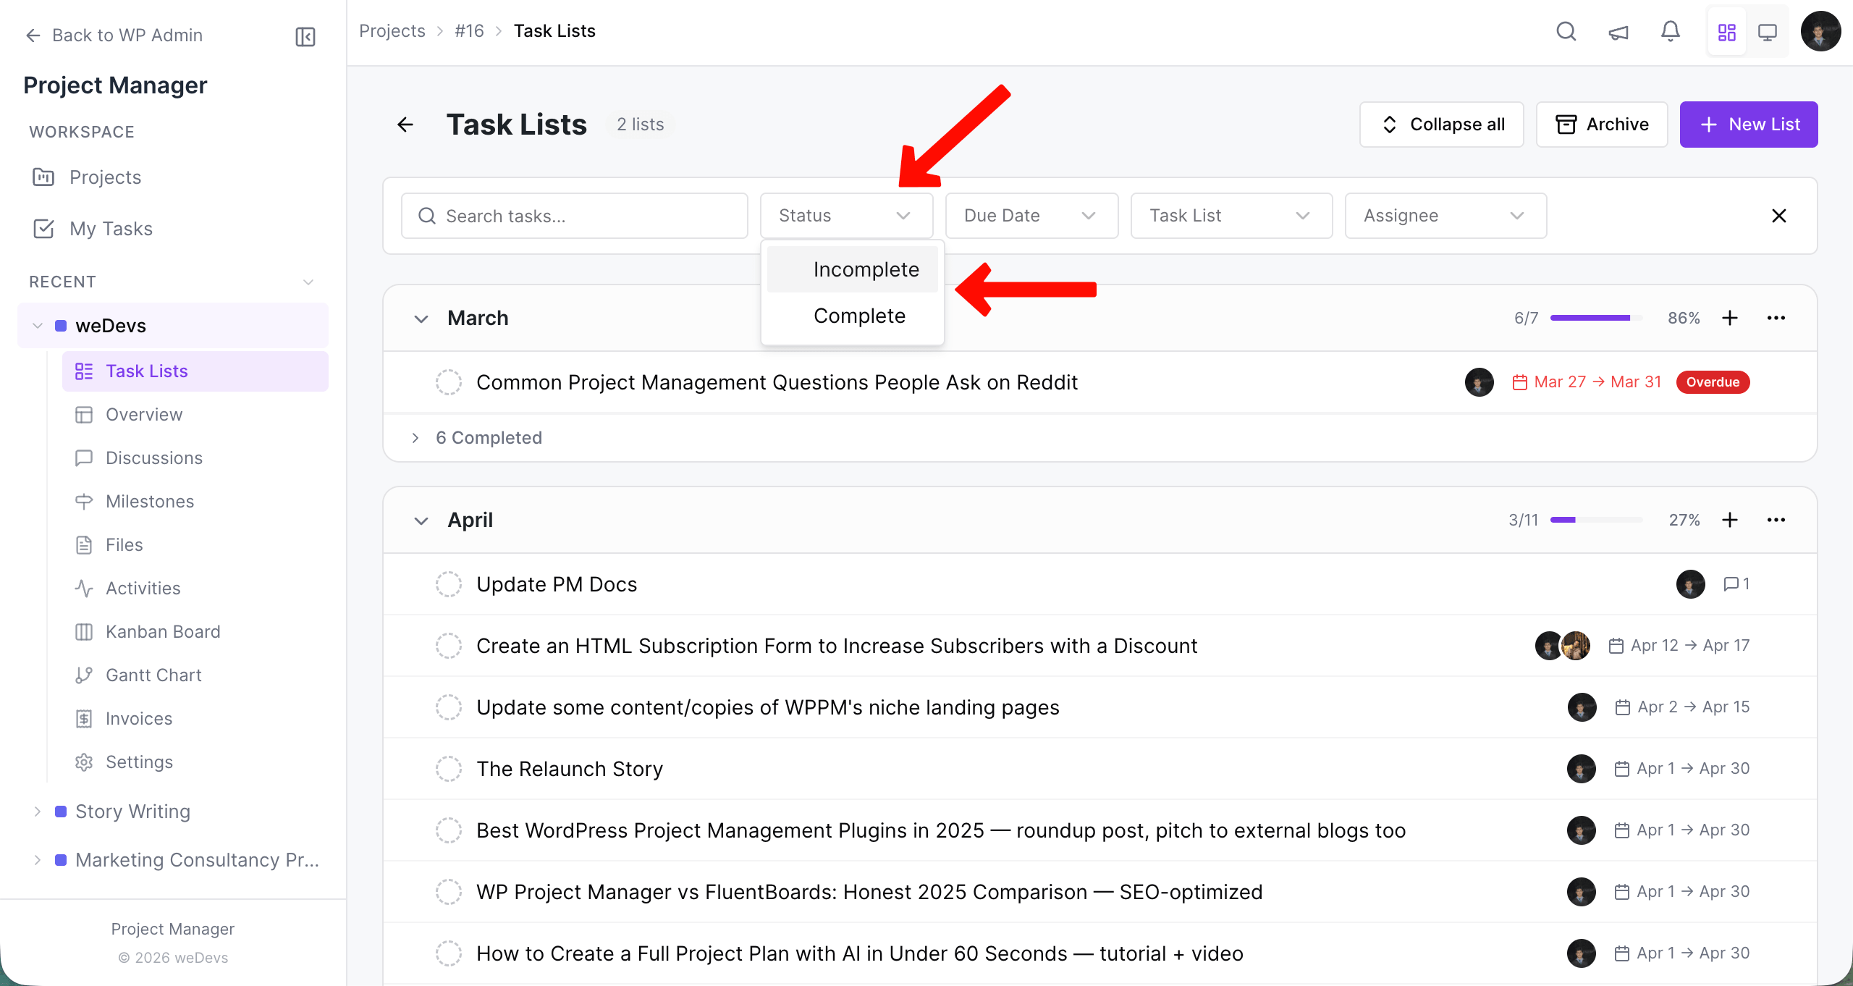Viewport: 1853px width, 986px height.
Task: Click the Search tasks input field
Action: coord(574,215)
